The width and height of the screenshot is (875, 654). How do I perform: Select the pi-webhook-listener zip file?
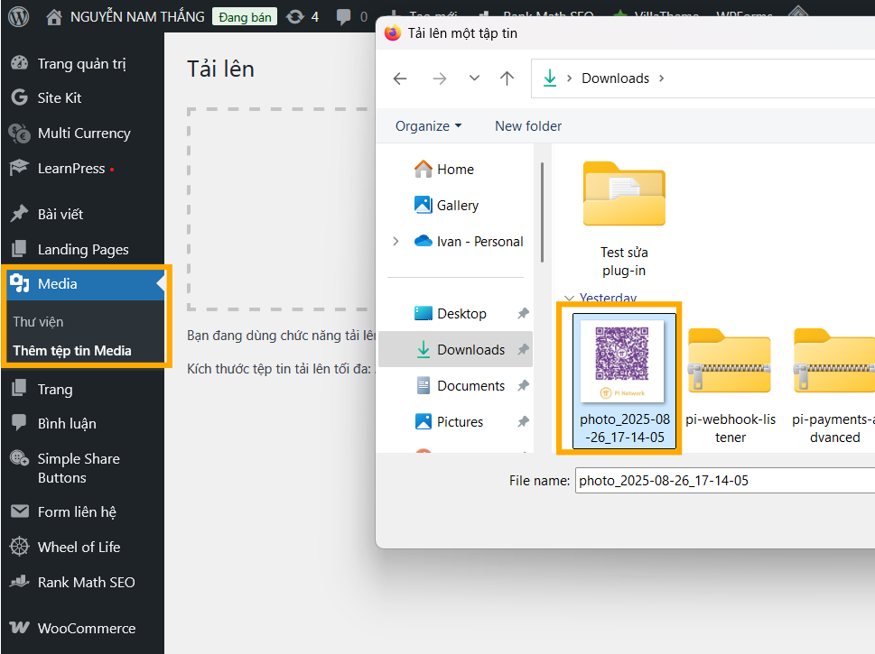pyautogui.click(x=731, y=386)
